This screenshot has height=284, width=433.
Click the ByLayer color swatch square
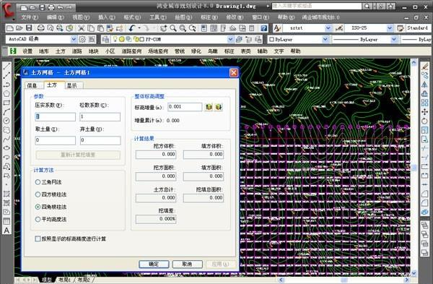tap(271, 40)
